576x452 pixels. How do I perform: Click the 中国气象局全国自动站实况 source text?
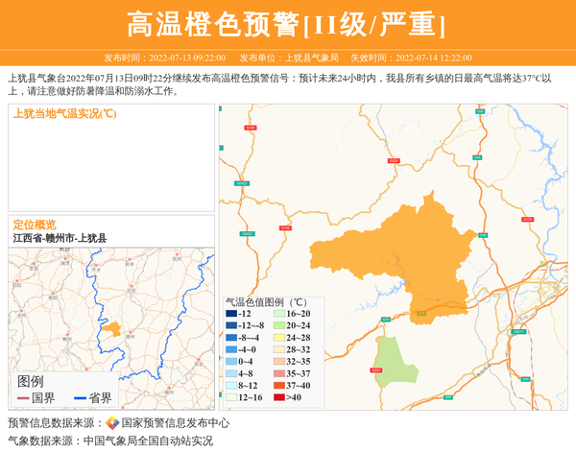coord(147,441)
